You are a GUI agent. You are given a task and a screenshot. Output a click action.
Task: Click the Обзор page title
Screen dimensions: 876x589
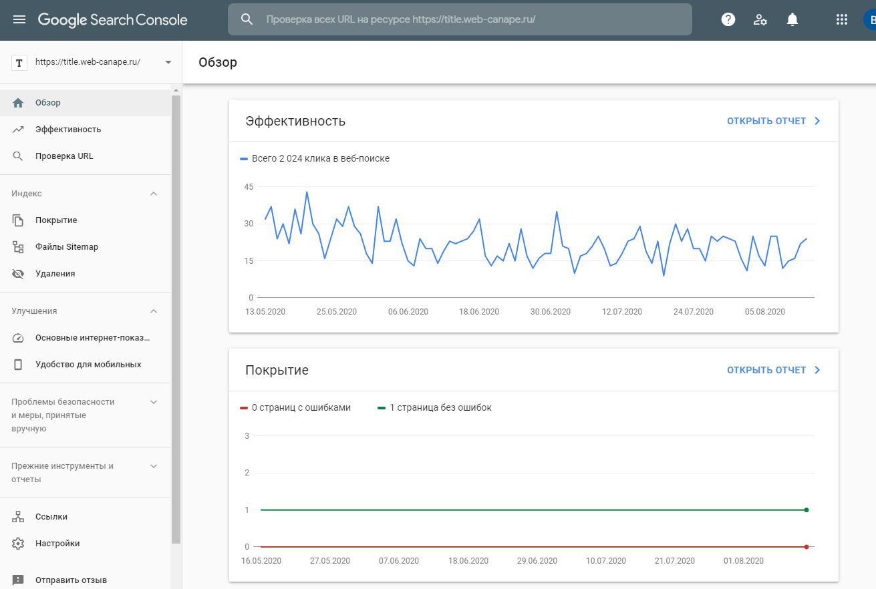coord(218,62)
